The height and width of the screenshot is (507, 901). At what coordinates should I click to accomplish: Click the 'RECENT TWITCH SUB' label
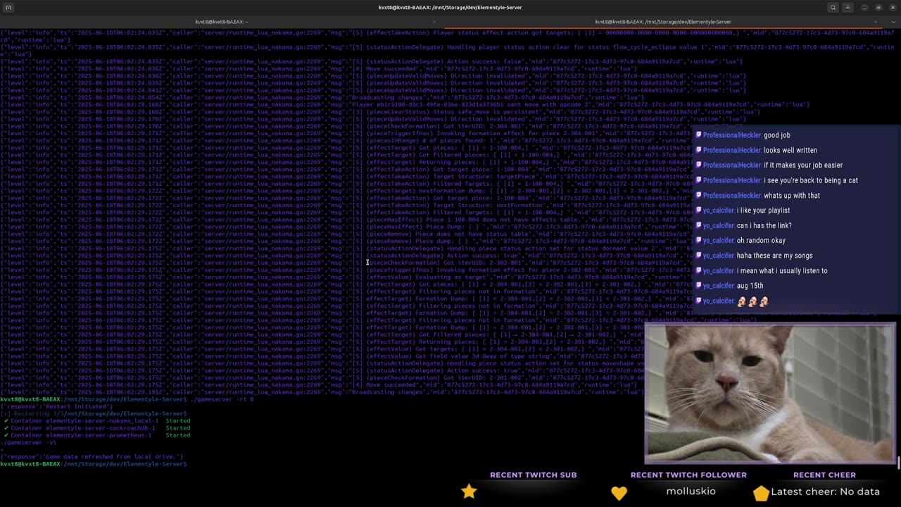click(x=534, y=475)
